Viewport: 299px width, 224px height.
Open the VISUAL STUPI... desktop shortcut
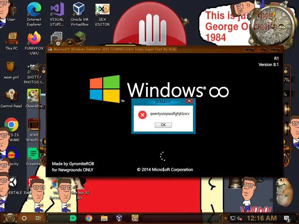[x=57, y=14]
